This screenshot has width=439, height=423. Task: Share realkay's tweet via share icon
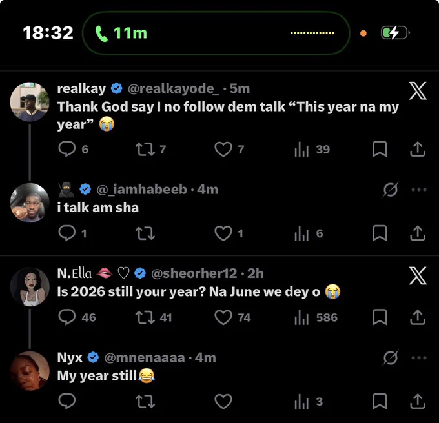click(x=418, y=149)
